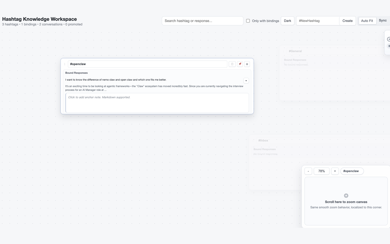Image resolution: width=390 pixels, height=244 pixels.
Task: Pin the #openclaw hashtag card
Action: (x=240, y=64)
